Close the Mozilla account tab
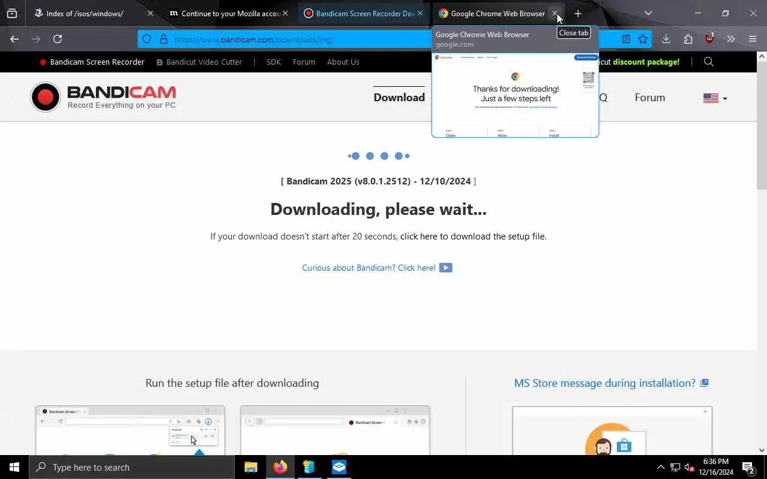This screenshot has width=767, height=479. [285, 13]
